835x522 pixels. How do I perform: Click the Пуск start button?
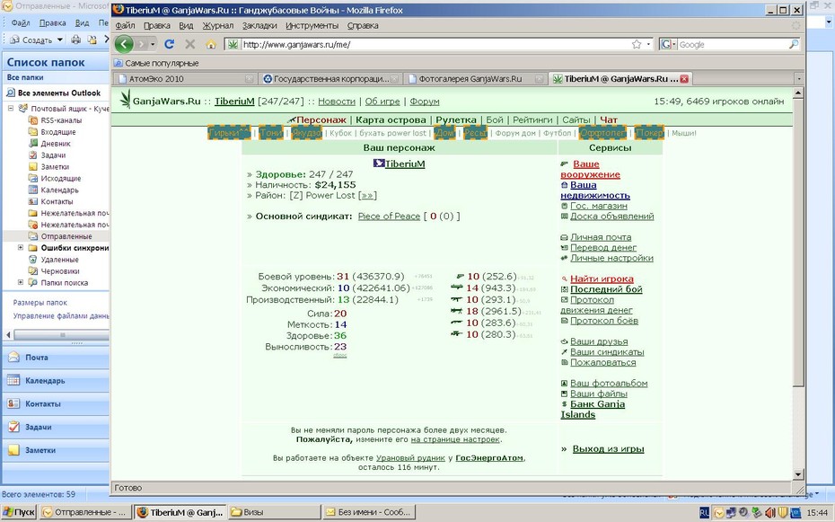pos(19,512)
